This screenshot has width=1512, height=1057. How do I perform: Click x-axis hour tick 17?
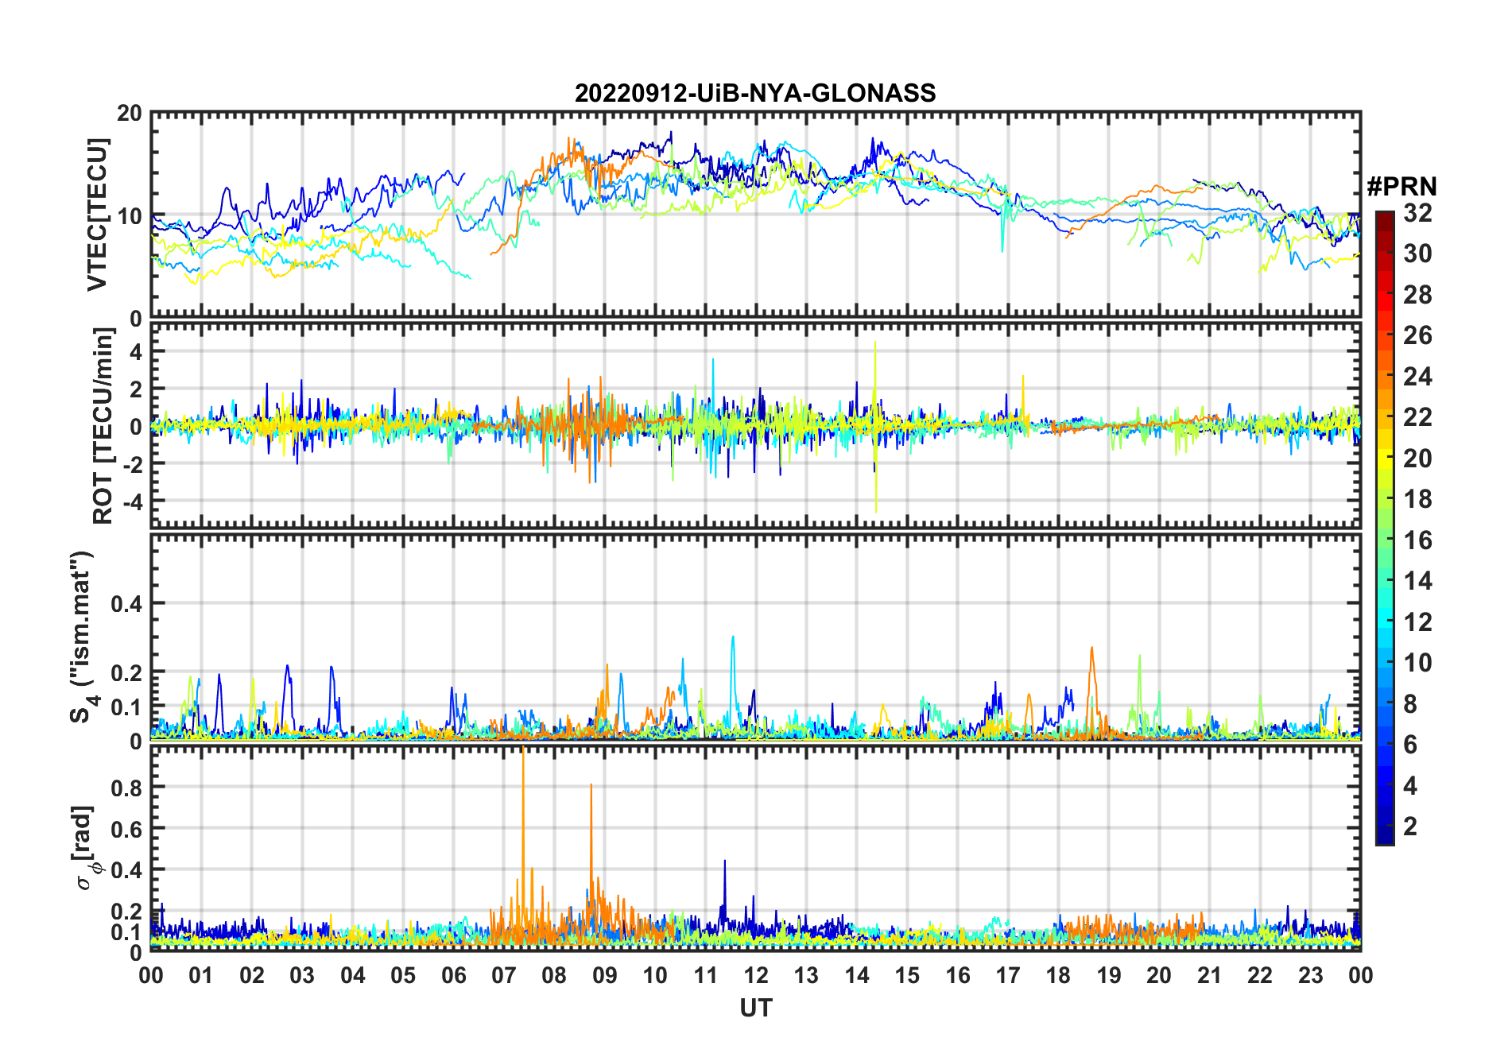pyautogui.click(x=1008, y=976)
